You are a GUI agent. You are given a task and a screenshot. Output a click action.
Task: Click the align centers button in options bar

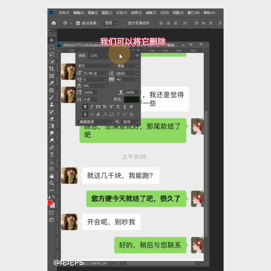tap(169, 23)
